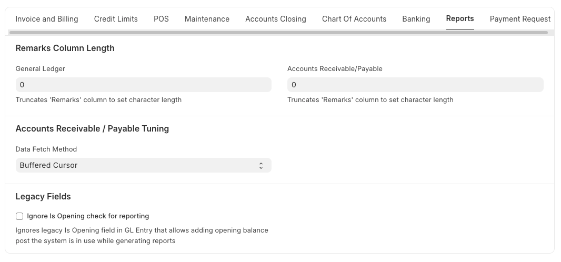
Task: Click the Data Fetch Method label
Action: pos(46,149)
